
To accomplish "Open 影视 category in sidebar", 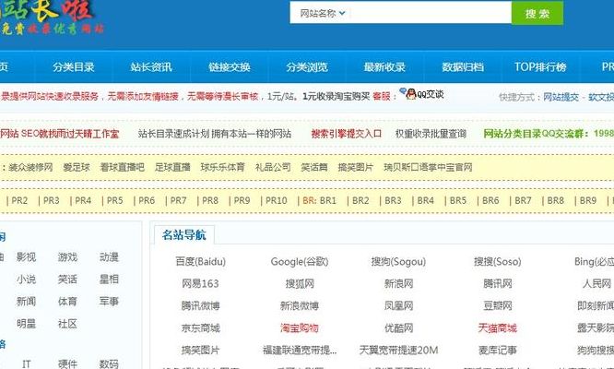I will point(26,257).
